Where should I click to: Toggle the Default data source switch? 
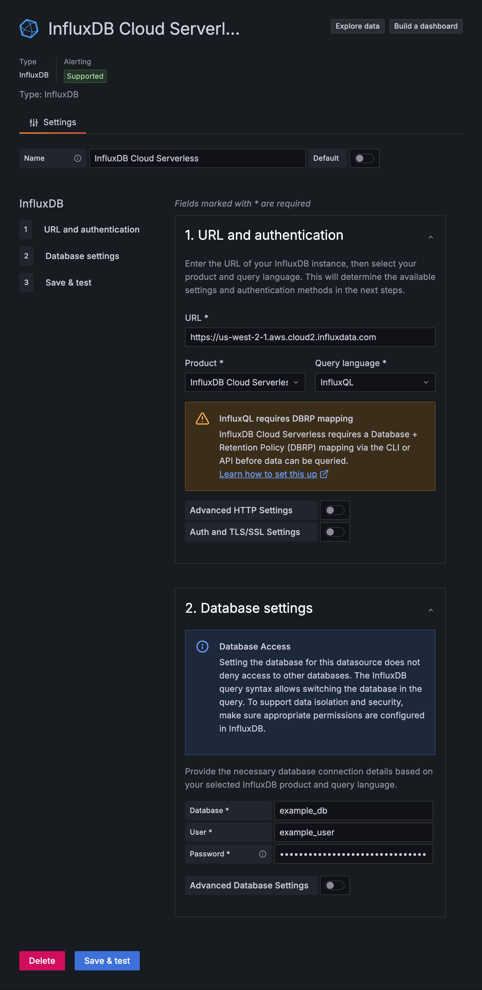coord(364,158)
